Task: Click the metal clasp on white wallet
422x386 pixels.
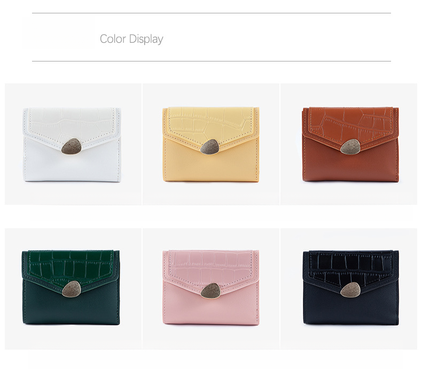Action: (x=71, y=146)
